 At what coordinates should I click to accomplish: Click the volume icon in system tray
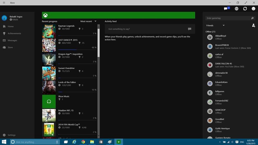[232, 142]
